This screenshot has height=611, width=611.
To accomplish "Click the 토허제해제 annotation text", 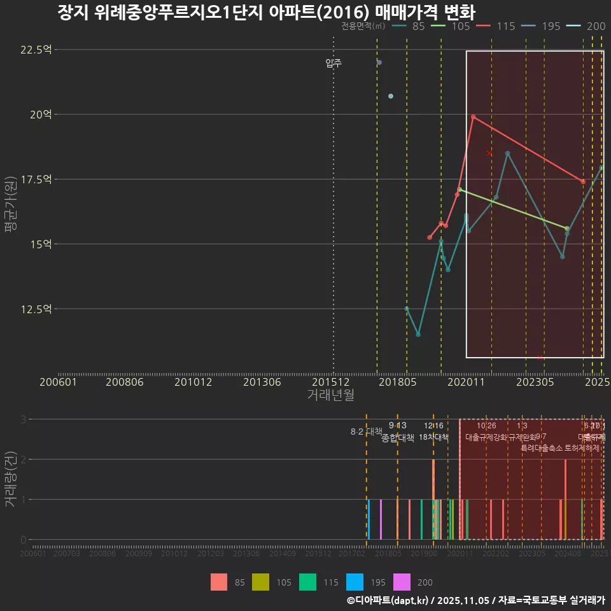I will pos(583,447).
